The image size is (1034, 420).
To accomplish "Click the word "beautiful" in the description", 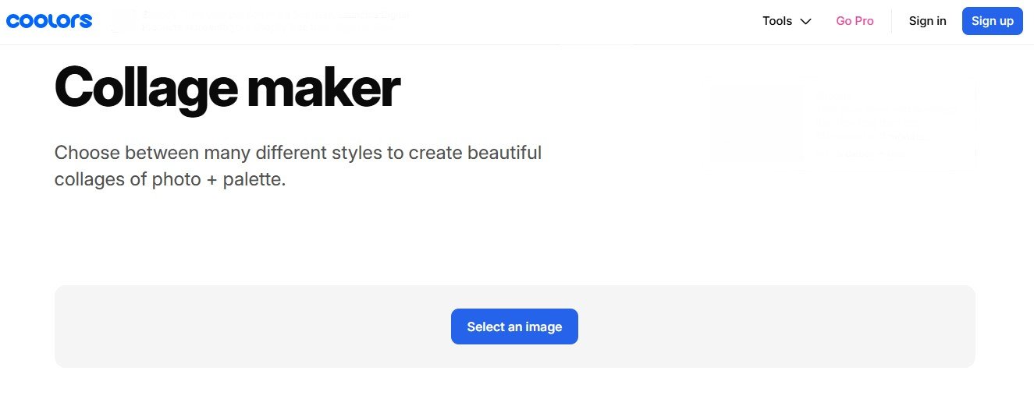I will [504, 152].
